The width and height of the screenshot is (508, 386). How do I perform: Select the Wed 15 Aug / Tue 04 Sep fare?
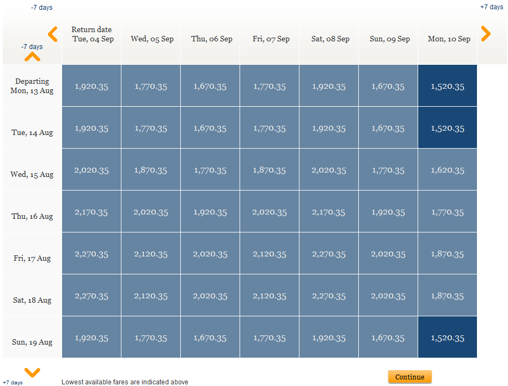(91, 170)
